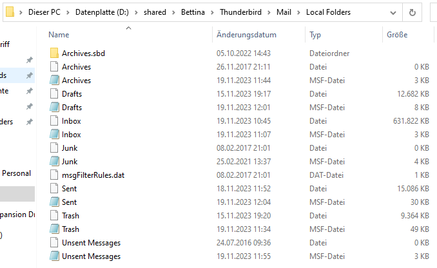Open the address bar history dropdown

[x=394, y=12]
